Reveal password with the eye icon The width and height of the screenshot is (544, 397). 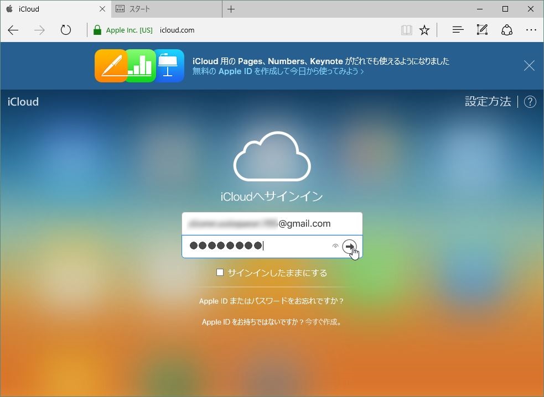[x=335, y=246]
